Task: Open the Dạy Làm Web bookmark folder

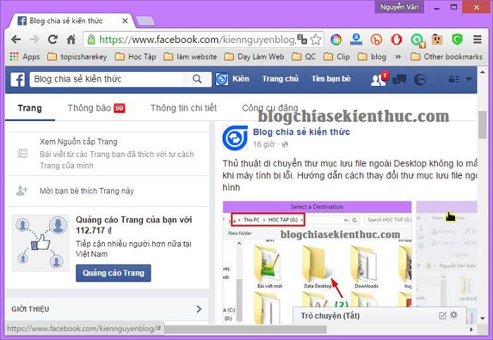Action: pos(254,57)
